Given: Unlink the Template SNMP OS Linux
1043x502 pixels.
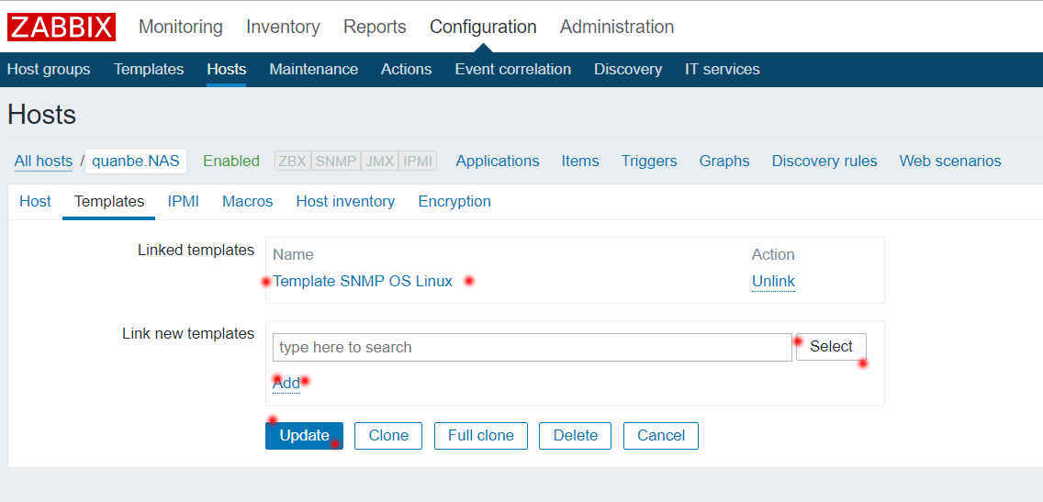Looking at the screenshot, I should (773, 281).
